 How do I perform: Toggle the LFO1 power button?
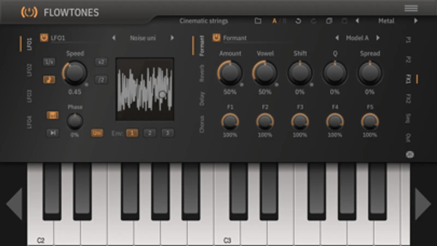click(x=44, y=38)
